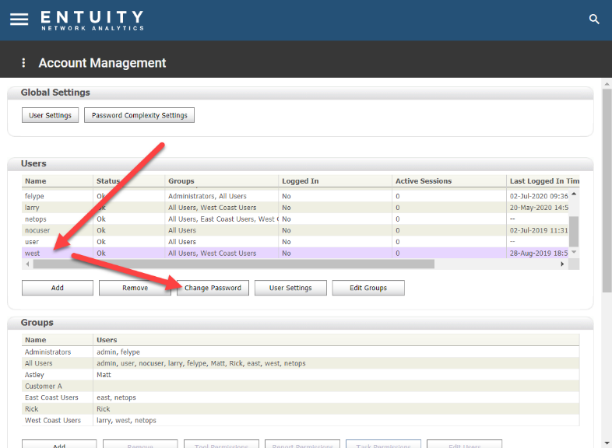Open the Account Management kebab menu

pos(23,63)
